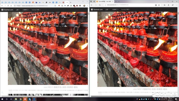Screen dimensions: 179x101
Task: Open a new tab in Chrome
Action: pos(71,2)
